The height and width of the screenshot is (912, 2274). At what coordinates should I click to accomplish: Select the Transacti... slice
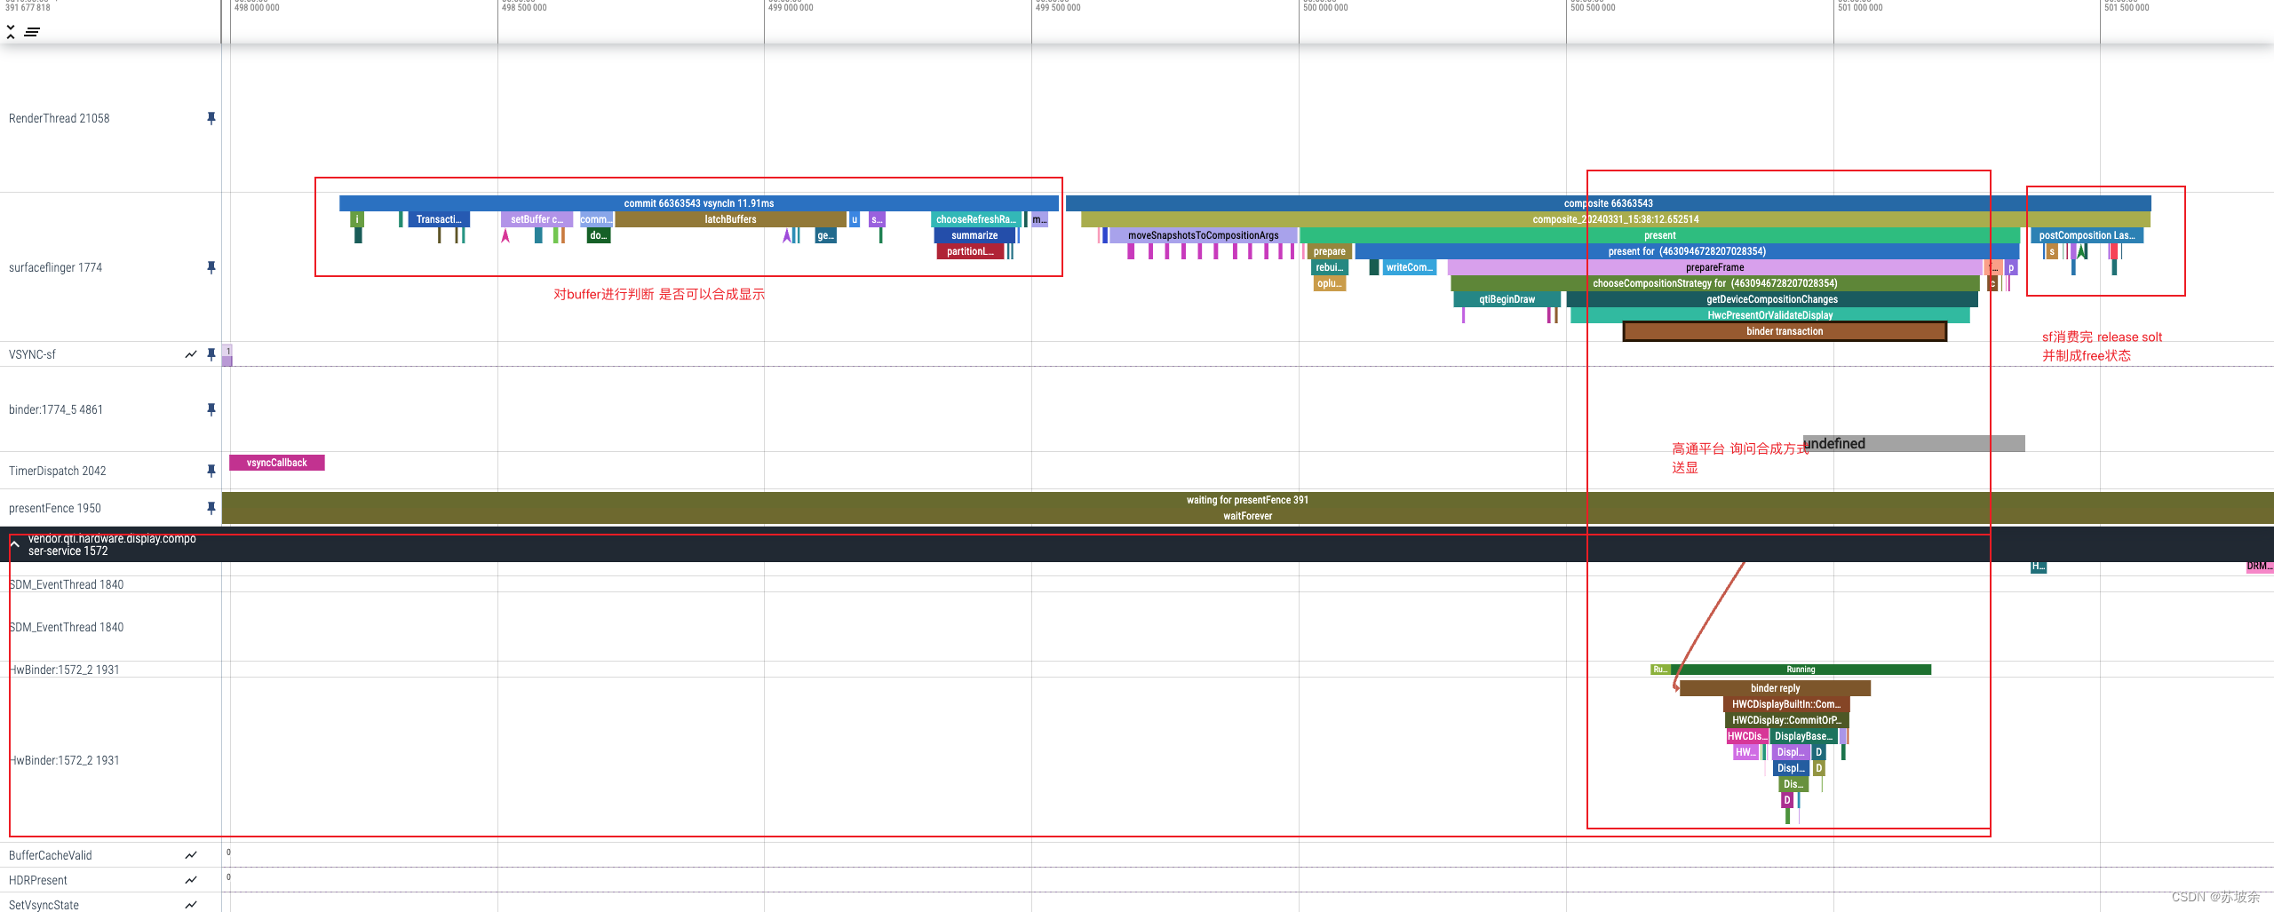[x=439, y=219]
